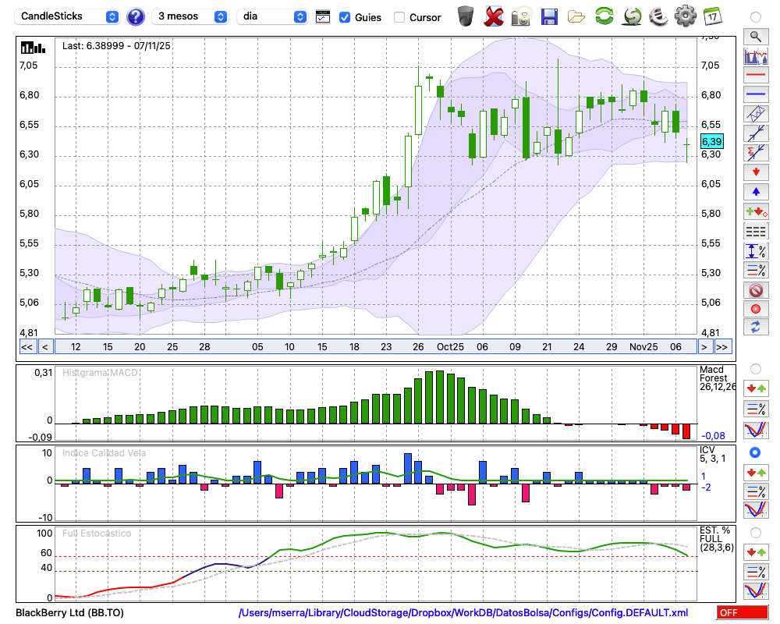Screen dimensions: 780x624
Task: Select the blue horizontal line tool
Action: coord(755,94)
